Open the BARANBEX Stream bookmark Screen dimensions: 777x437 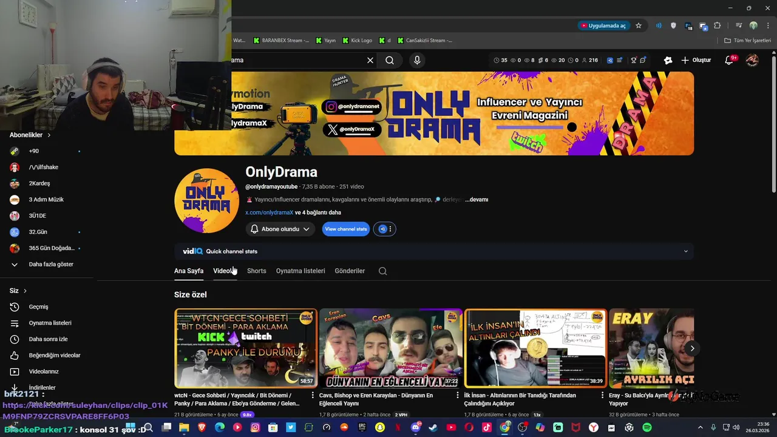pos(281,40)
